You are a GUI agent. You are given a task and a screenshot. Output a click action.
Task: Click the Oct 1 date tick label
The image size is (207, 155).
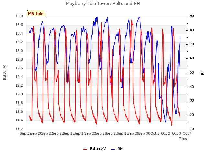(x=155, y=133)
